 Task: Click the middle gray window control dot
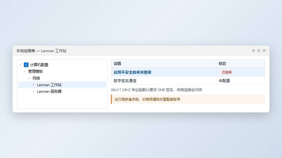[x=259, y=51]
